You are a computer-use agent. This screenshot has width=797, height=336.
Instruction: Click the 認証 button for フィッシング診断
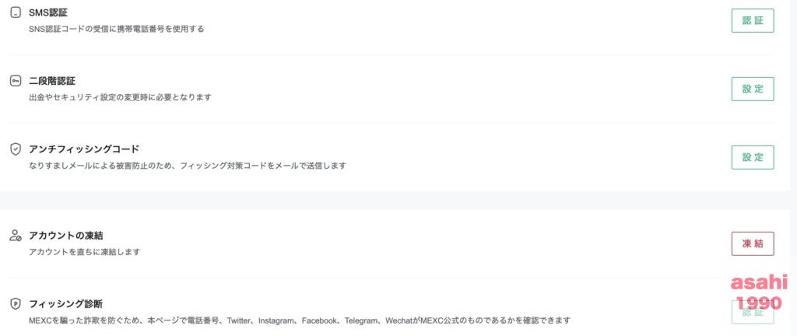click(753, 312)
